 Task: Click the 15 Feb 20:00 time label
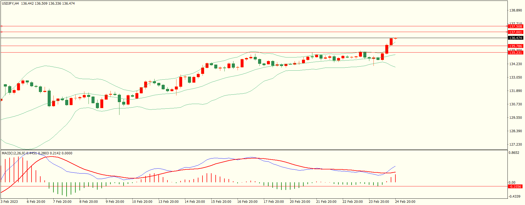[221, 202]
